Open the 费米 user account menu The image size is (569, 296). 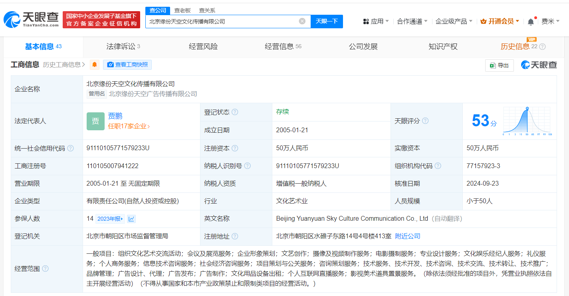point(550,22)
